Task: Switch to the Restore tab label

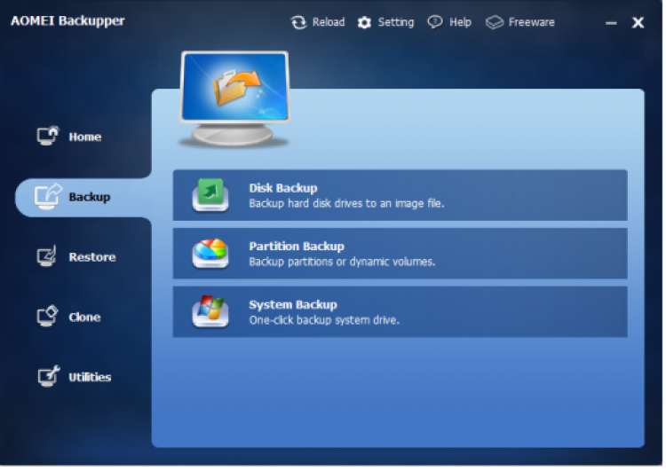Action: tap(93, 257)
